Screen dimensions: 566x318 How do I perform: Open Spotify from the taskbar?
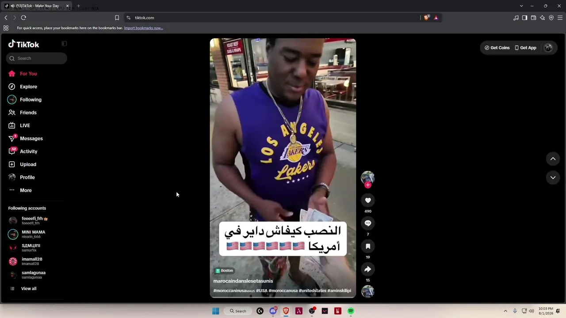(351, 311)
